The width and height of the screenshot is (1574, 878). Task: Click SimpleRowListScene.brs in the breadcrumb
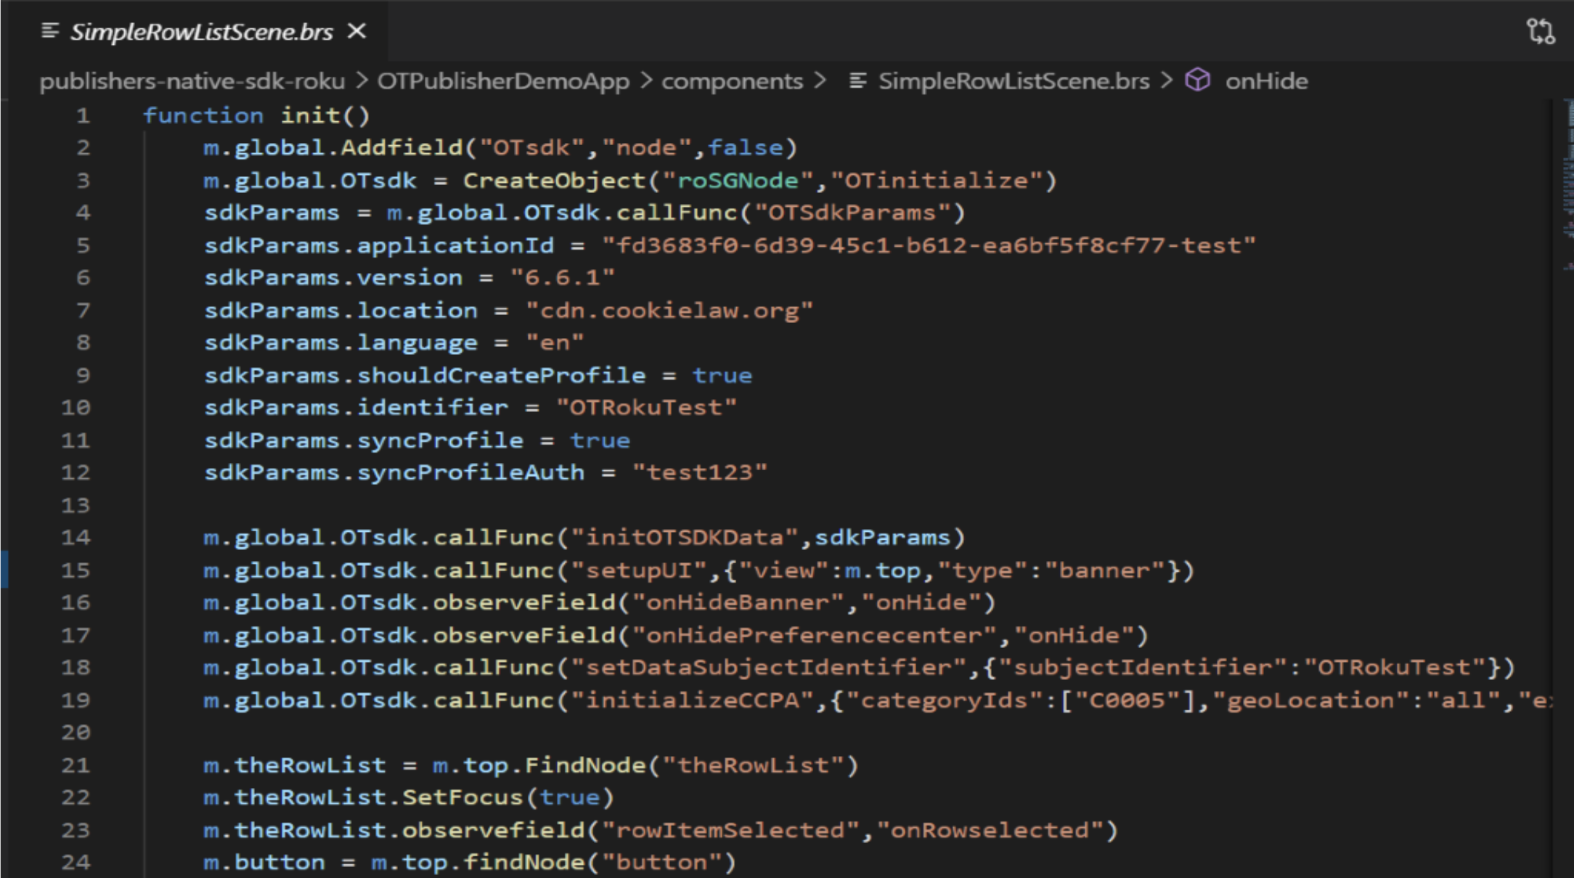click(1014, 81)
